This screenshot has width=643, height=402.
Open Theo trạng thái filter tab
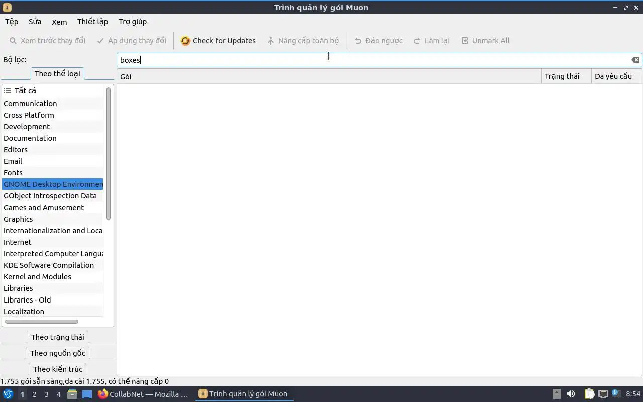[58, 337]
